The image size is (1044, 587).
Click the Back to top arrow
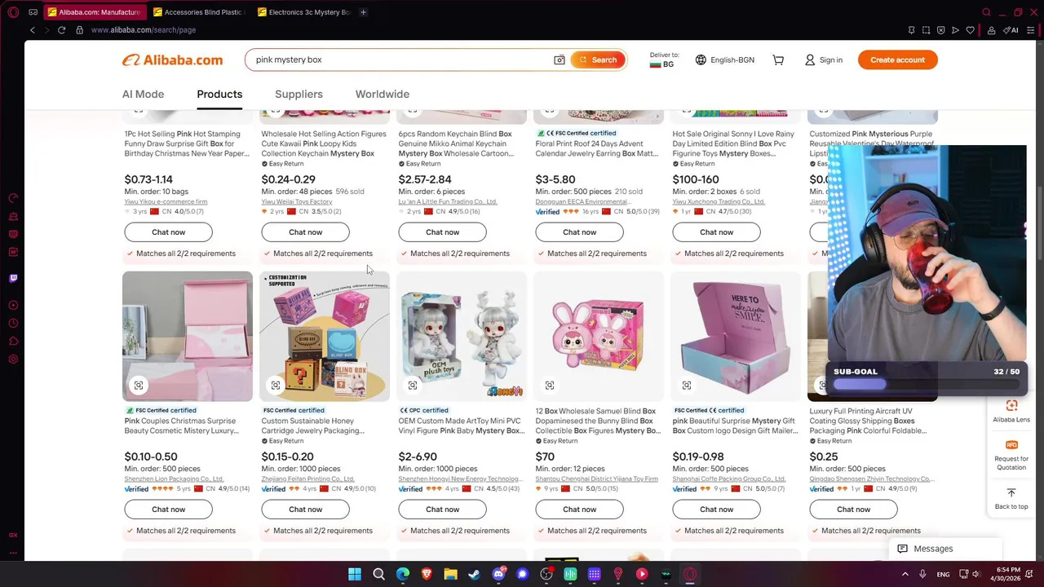coord(1011,498)
